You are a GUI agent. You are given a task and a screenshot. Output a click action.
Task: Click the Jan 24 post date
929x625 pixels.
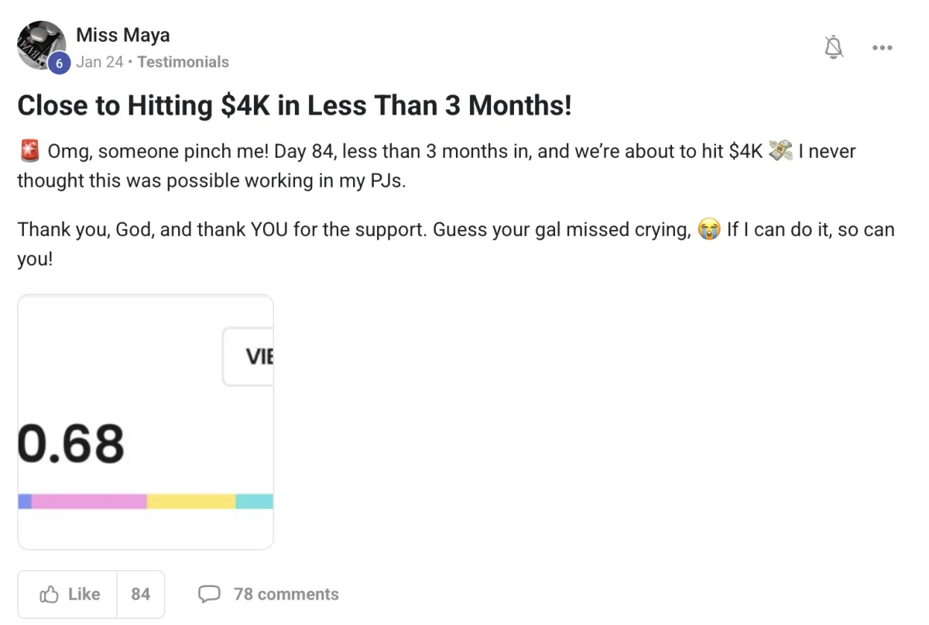[99, 62]
